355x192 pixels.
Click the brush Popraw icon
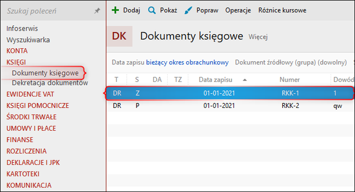pos(188,10)
